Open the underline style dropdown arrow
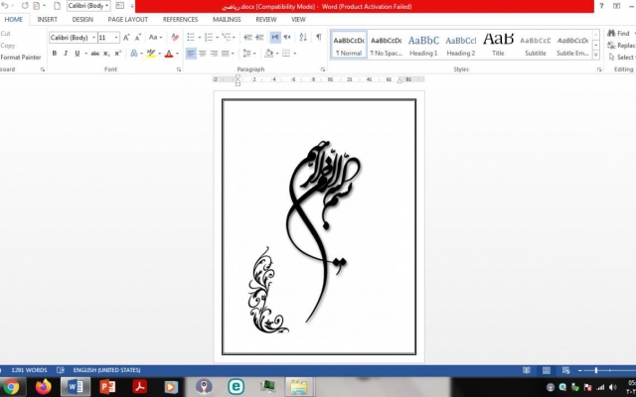This screenshot has width=636, height=397. point(86,54)
